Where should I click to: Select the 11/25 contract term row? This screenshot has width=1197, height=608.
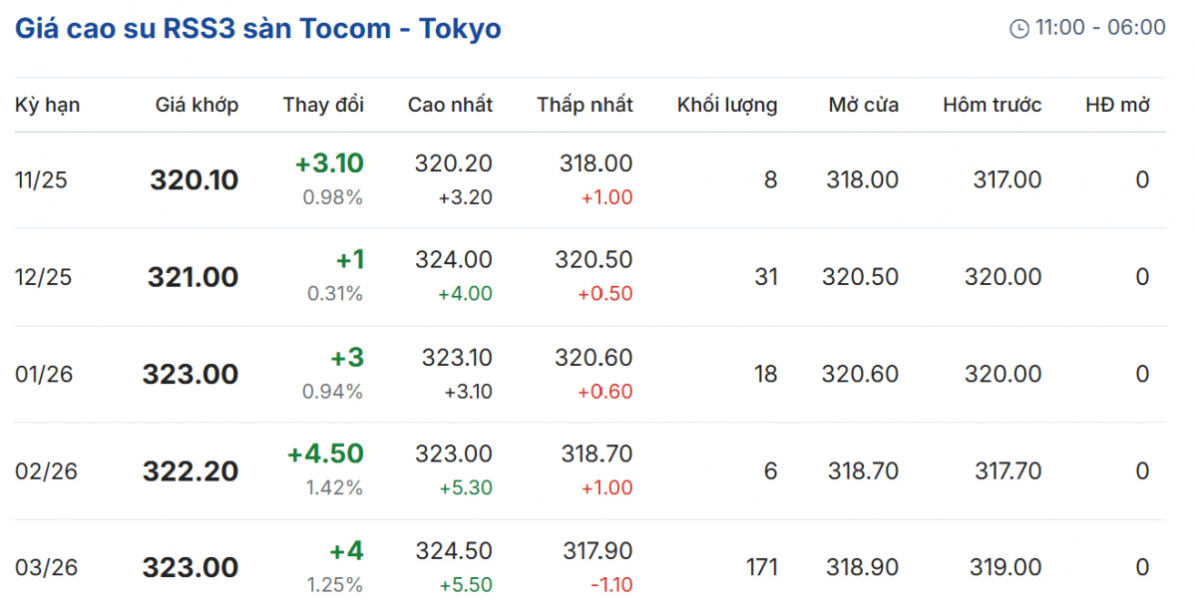(43, 180)
